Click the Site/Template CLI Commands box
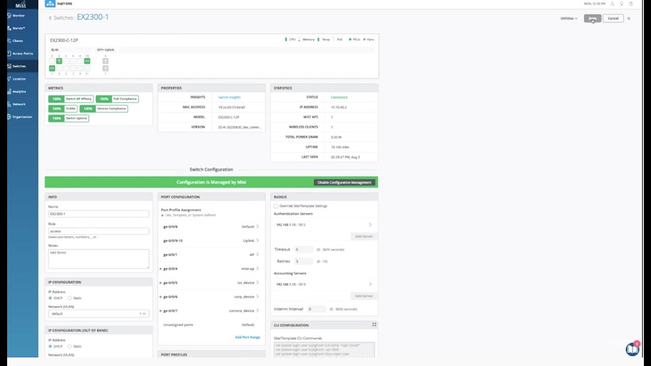Image resolution: width=651 pixels, height=366 pixels. click(x=324, y=349)
